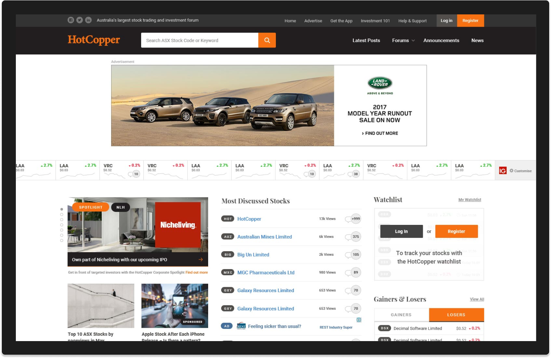This screenshot has height=358, width=551.
Task: Click the HOT tag badge
Action: [228, 219]
